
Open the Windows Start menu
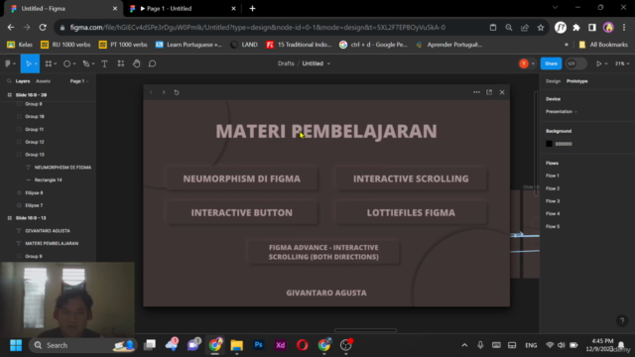coord(16,345)
